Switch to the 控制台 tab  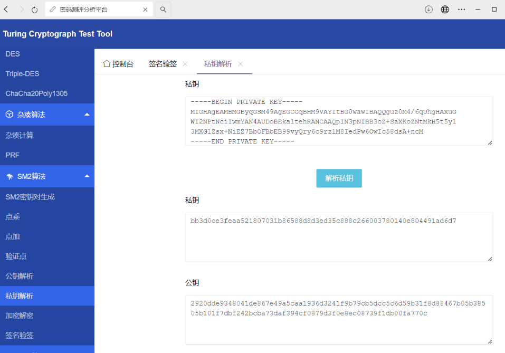pyautogui.click(x=118, y=64)
